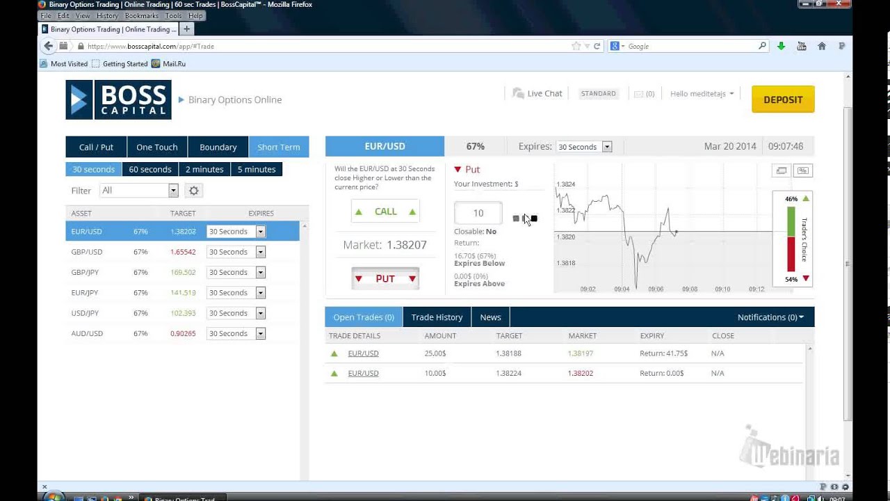Select the 60 seconds tab
Image resolution: width=890 pixels, height=501 pixels.
pos(150,169)
